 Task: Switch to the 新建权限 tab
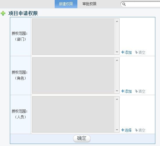pyautogui.click(x=66, y=4)
